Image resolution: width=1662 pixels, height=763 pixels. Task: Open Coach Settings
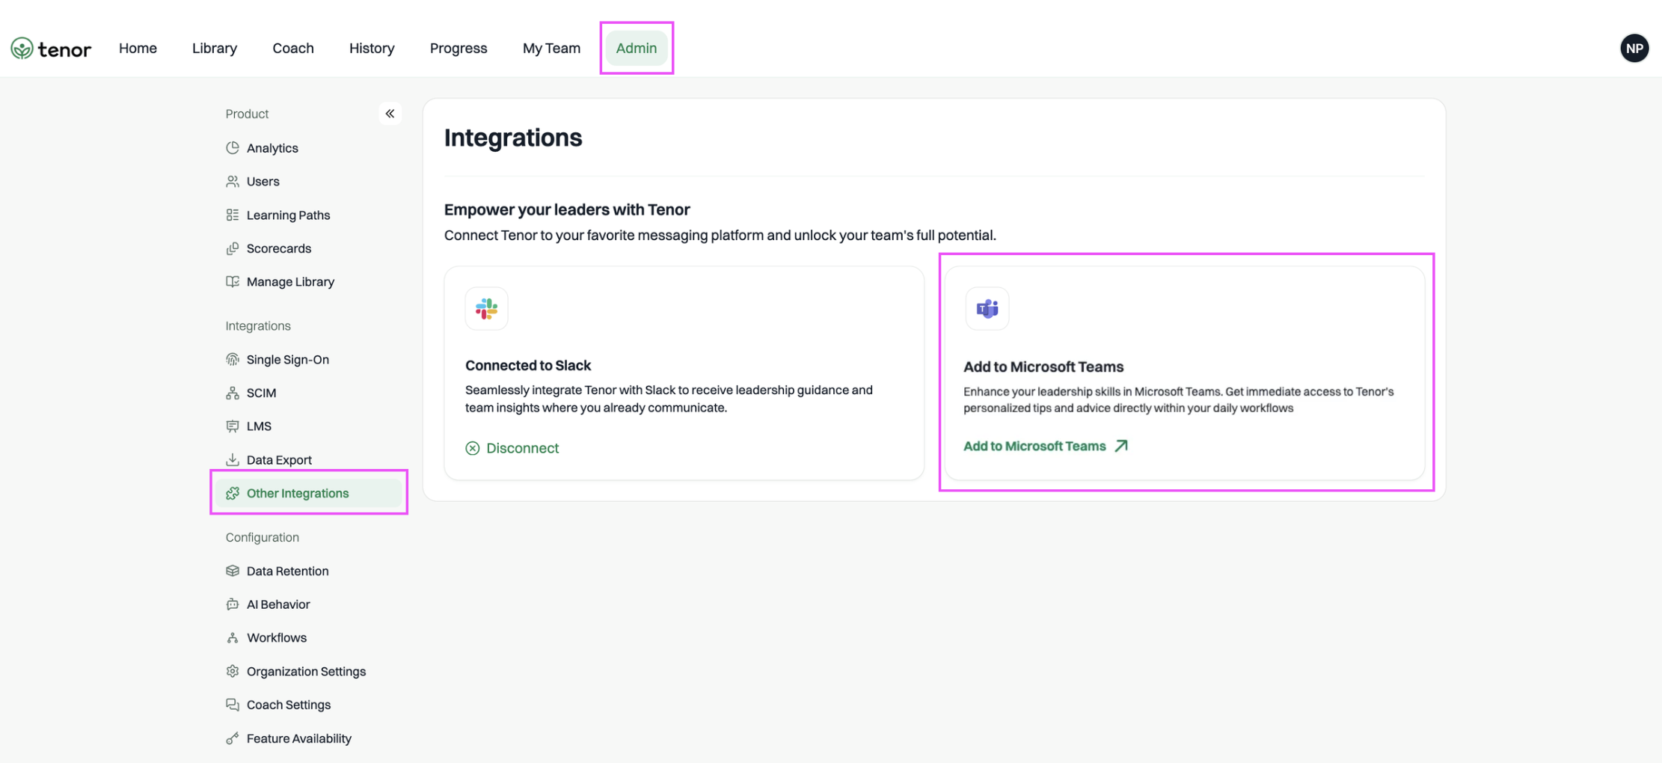(308, 705)
